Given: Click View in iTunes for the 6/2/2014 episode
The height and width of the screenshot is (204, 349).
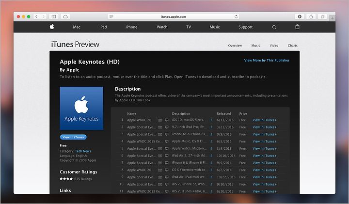Looking at the screenshot, I should click(x=265, y=170).
